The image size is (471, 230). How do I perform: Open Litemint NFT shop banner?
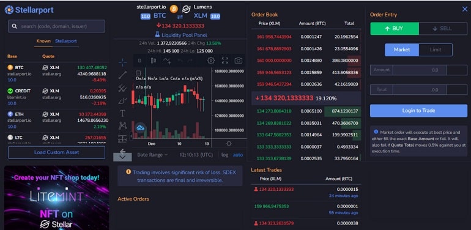click(57, 198)
